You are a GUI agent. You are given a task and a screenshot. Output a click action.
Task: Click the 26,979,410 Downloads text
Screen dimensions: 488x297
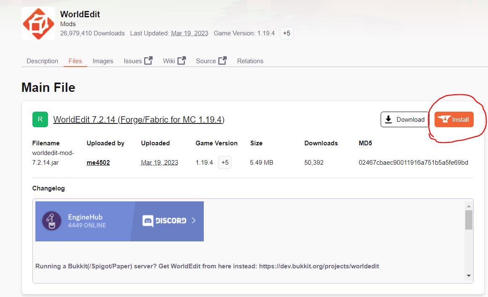click(93, 33)
